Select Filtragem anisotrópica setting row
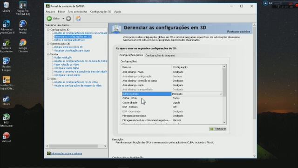Viewport: 298px width, 168px height. (x=172, y=116)
